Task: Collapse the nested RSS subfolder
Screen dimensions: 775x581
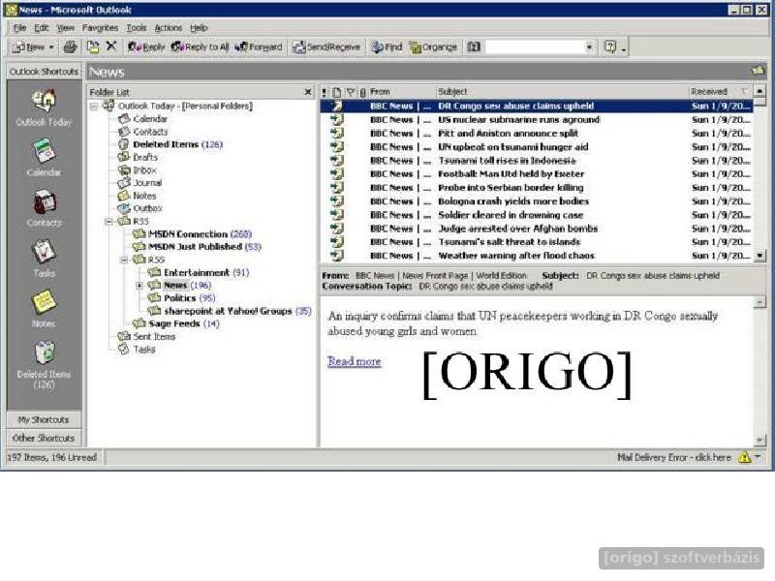Action: pos(125,260)
